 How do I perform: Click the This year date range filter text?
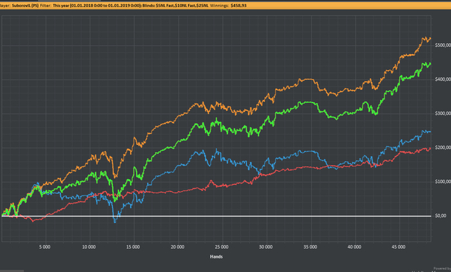point(97,5)
